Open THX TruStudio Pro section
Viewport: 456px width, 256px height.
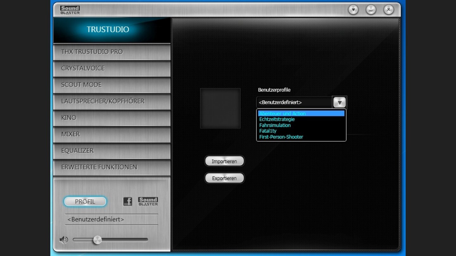click(112, 52)
